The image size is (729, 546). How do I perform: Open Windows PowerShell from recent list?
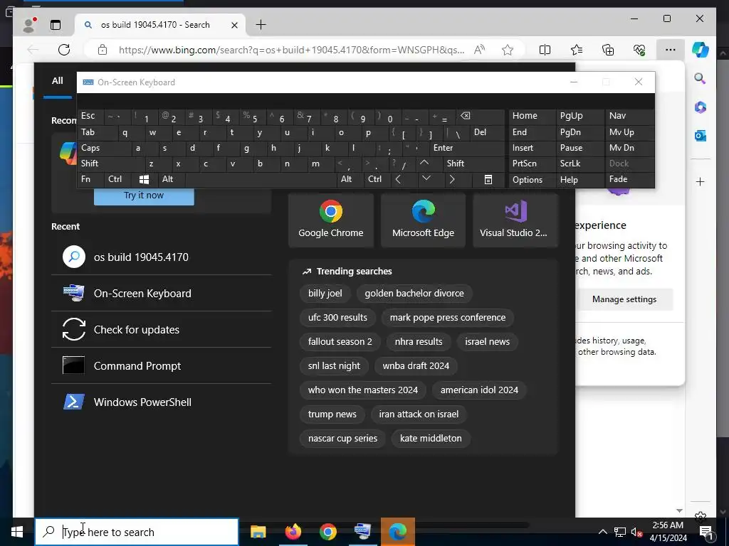[162, 402]
